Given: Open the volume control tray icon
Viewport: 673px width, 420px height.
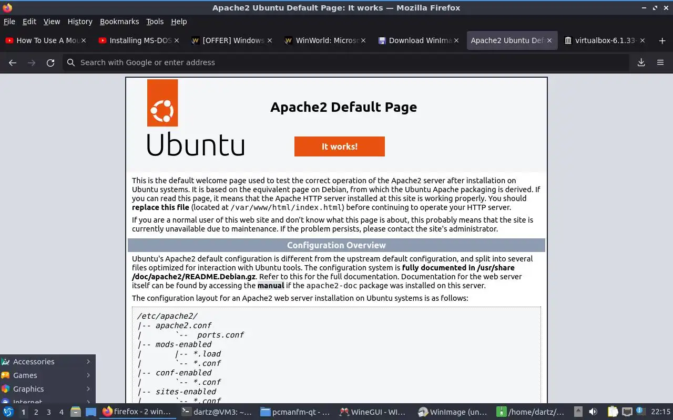Looking at the screenshot, I should pyautogui.click(x=593, y=412).
